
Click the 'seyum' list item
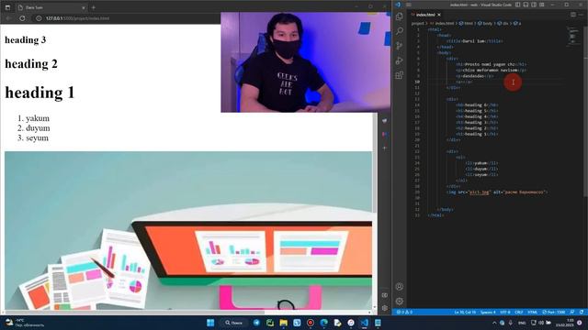[x=37, y=137]
